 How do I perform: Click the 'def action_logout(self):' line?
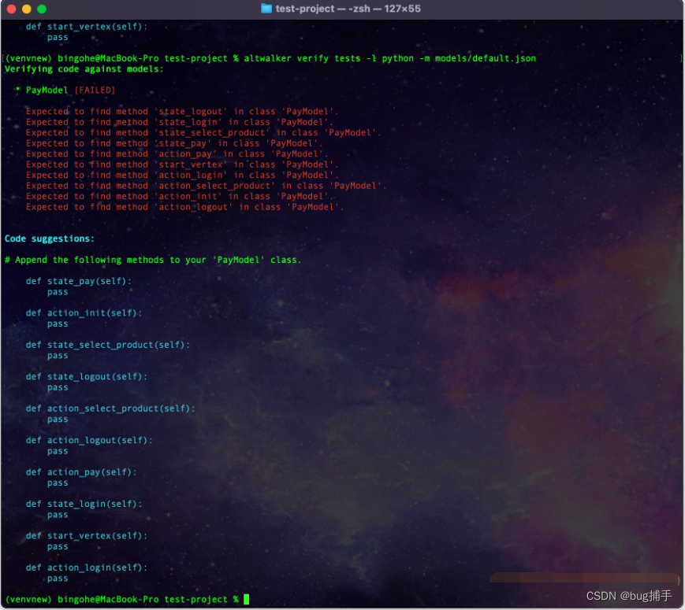pyautogui.click(x=89, y=440)
